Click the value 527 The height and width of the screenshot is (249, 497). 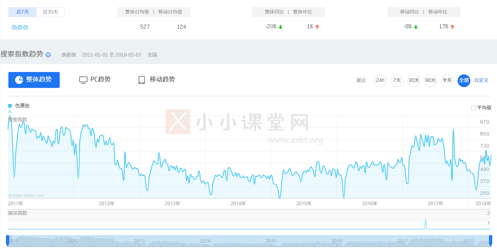click(x=145, y=27)
